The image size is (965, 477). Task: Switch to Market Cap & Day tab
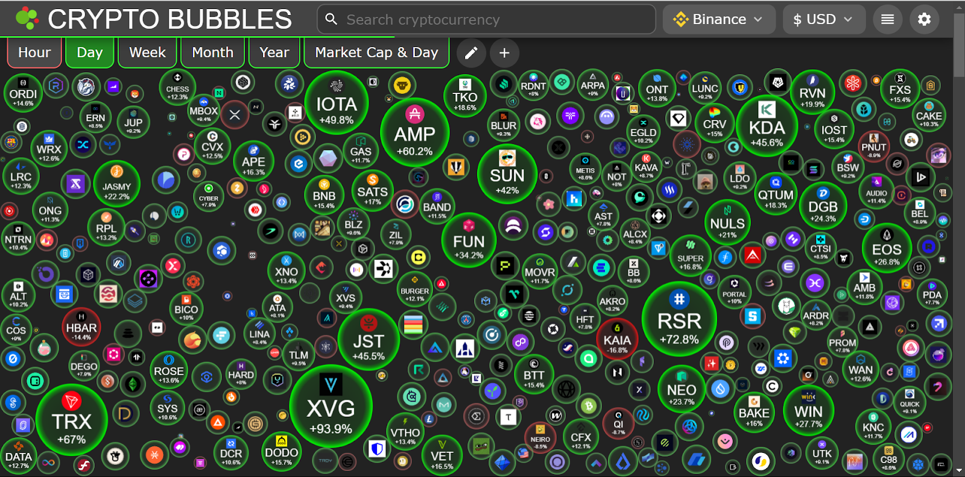point(377,53)
